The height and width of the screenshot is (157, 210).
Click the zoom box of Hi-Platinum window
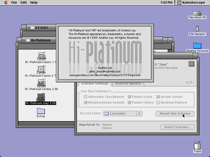click(x=165, y=40)
